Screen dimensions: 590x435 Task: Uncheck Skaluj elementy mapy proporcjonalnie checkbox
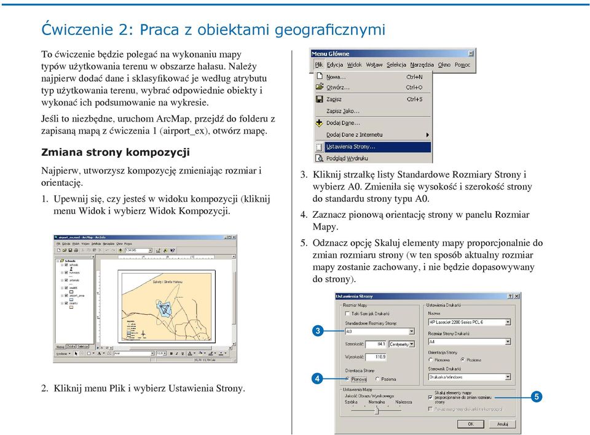(430, 397)
